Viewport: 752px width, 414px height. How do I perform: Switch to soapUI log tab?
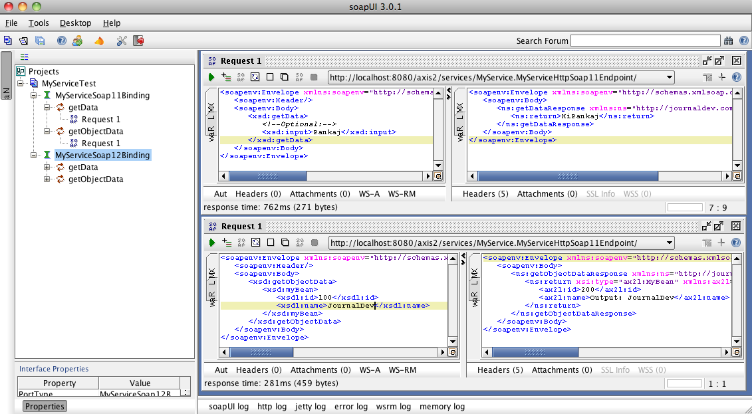pos(229,406)
